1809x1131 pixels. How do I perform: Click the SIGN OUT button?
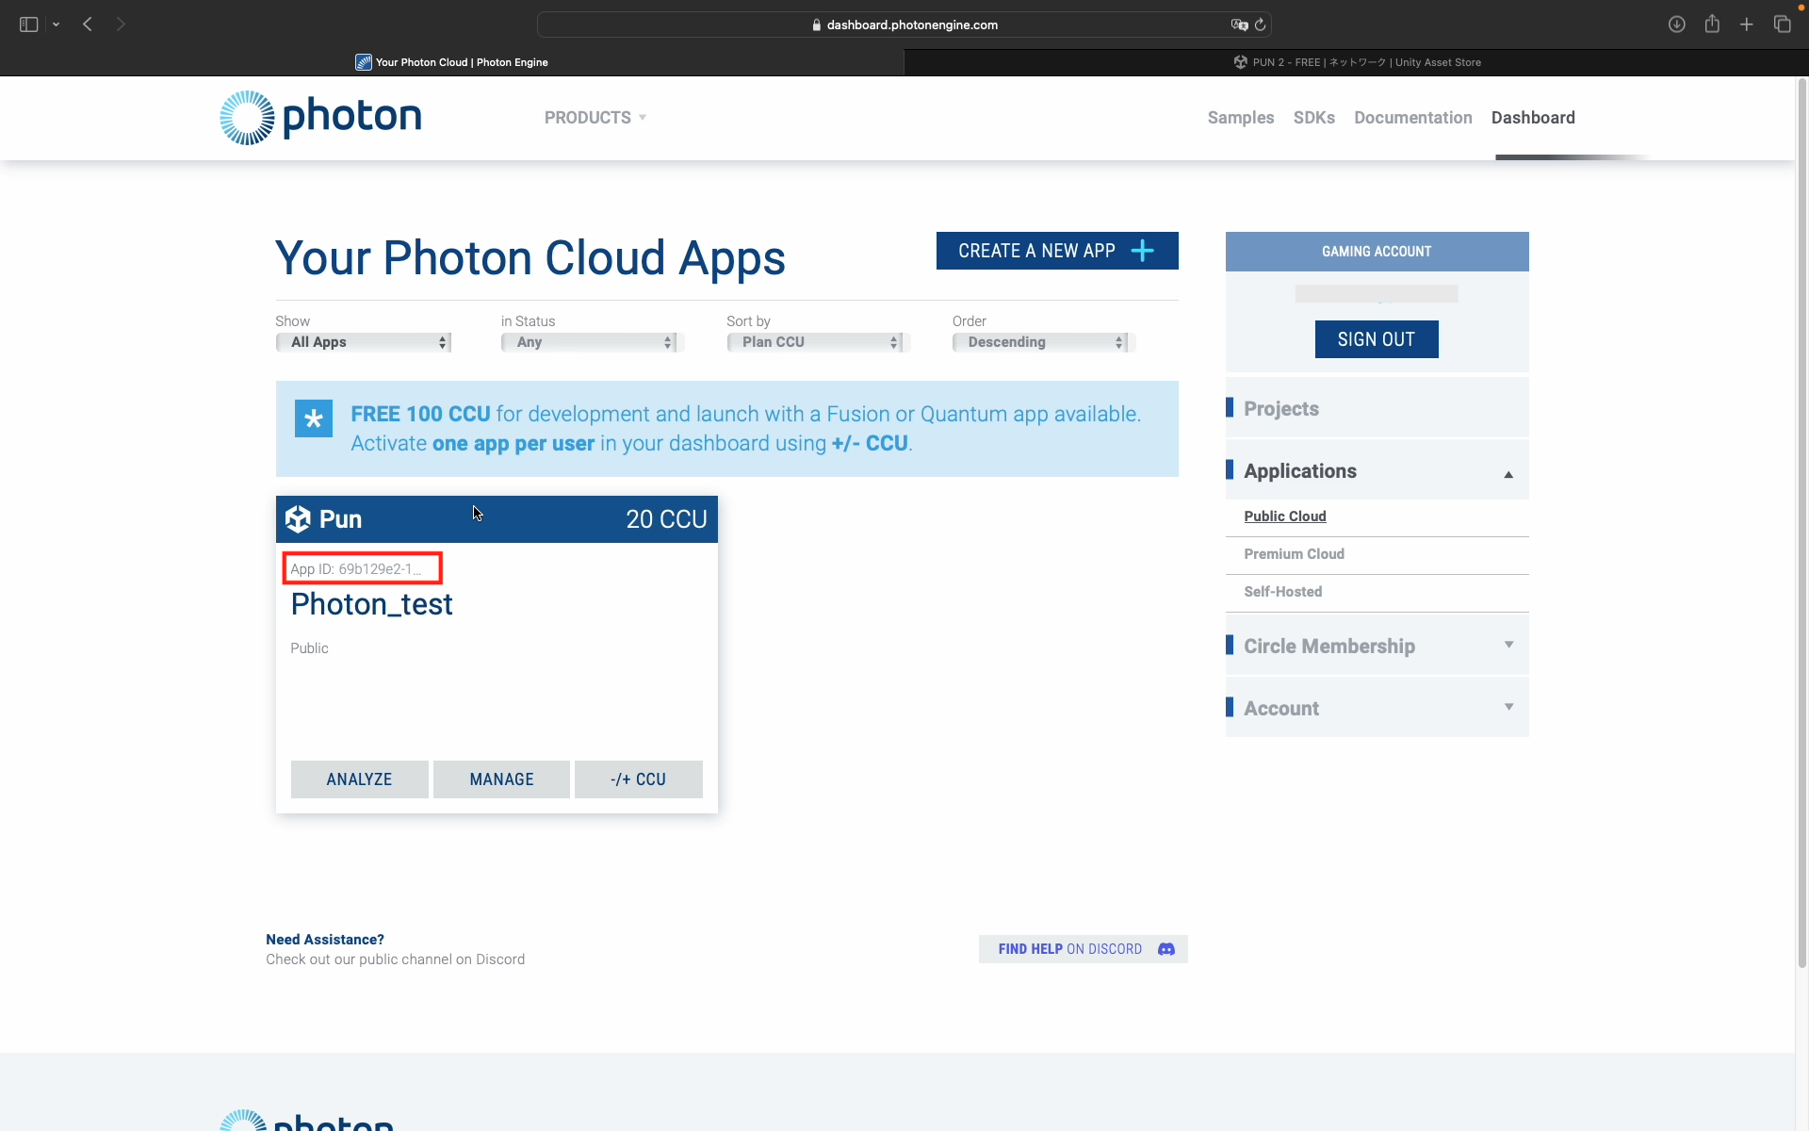click(x=1377, y=339)
